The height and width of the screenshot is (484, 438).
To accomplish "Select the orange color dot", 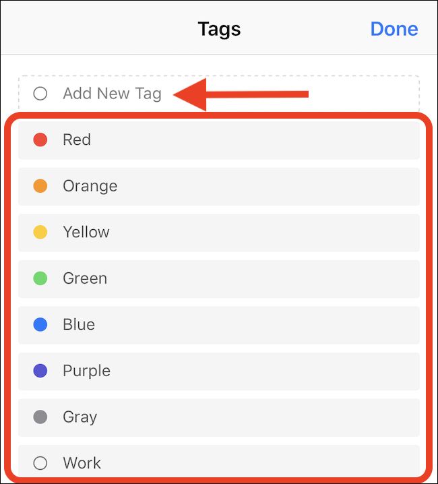I will click(x=40, y=186).
